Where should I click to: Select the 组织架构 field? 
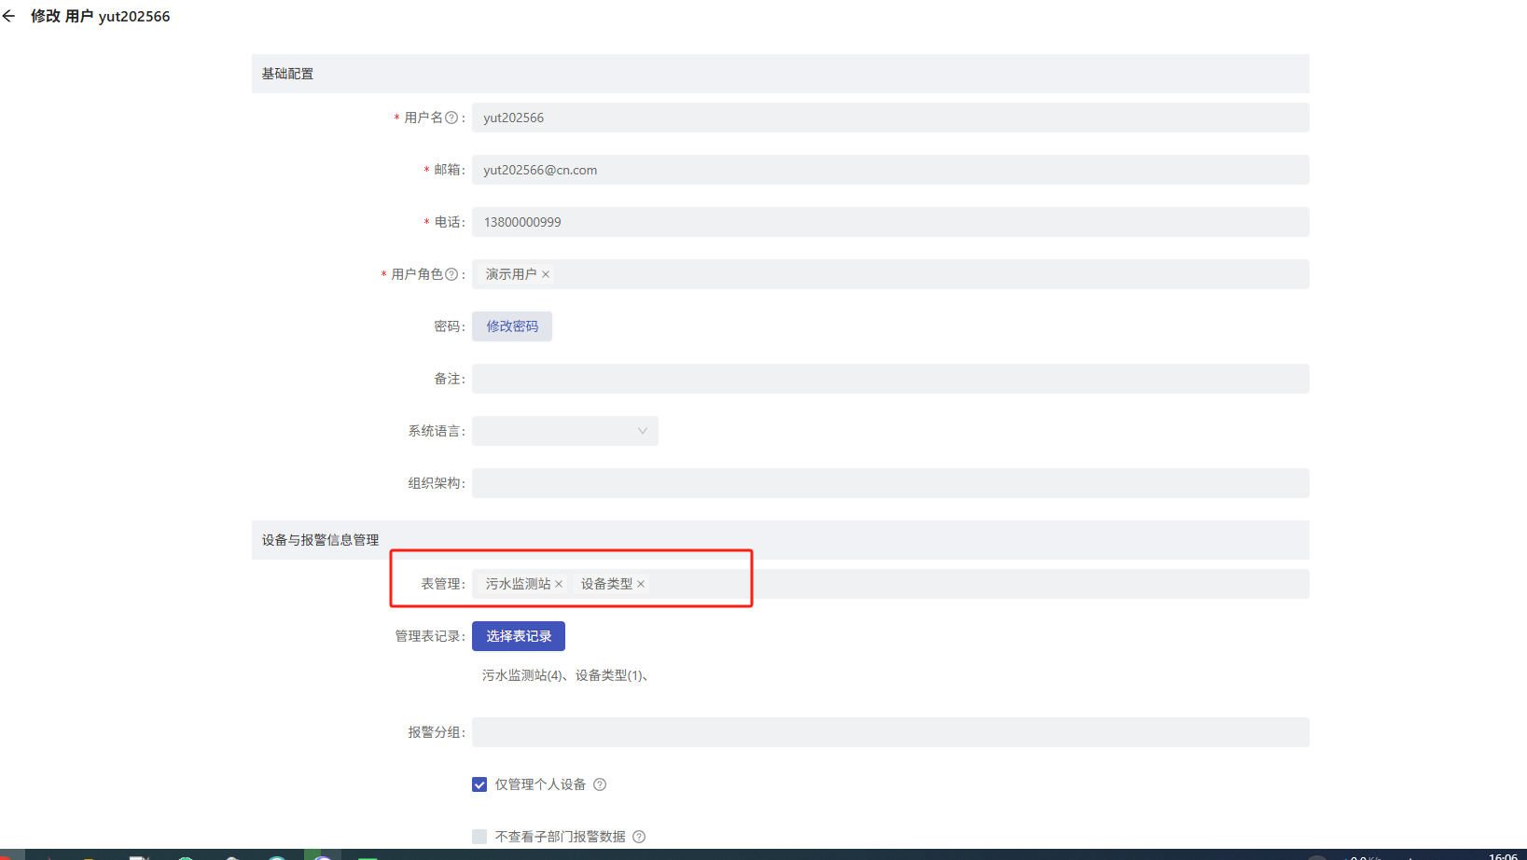point(890,483)
